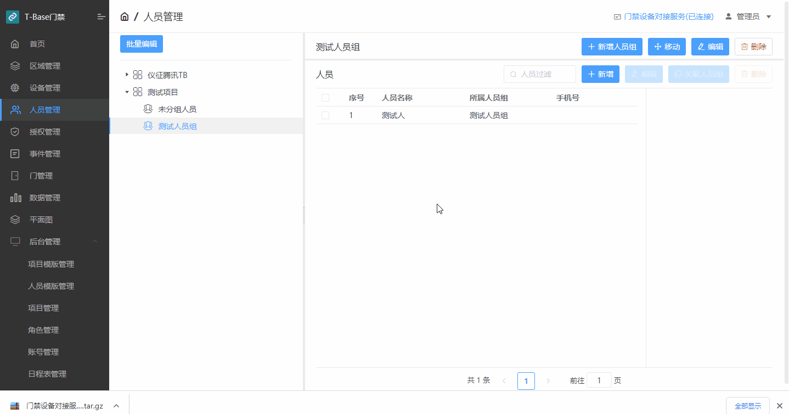Click the 移动 button
This screenshot has width=789, height=414.
[667, 47]
